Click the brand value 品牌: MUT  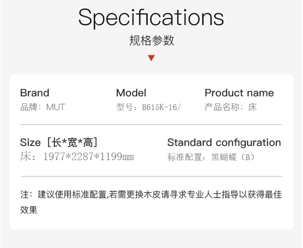click(x=43, y=107)
